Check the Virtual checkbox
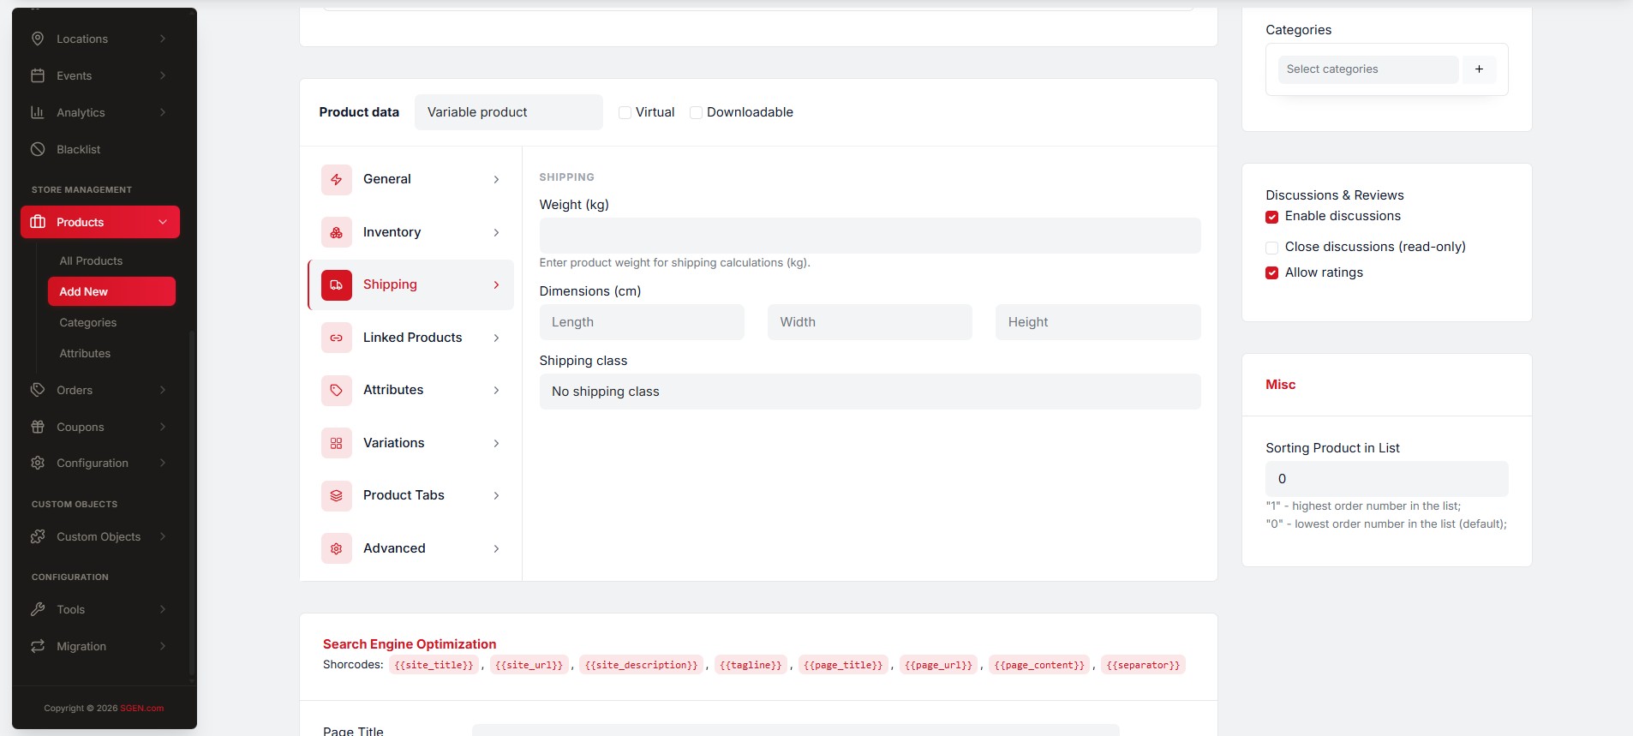The height and width of the screenshot is (736, 1633). click(625, 112)
